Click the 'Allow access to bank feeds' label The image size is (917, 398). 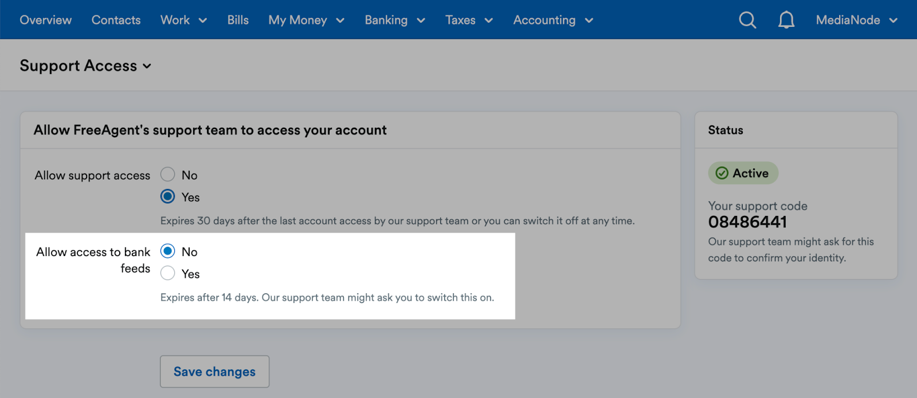point(93,260)
